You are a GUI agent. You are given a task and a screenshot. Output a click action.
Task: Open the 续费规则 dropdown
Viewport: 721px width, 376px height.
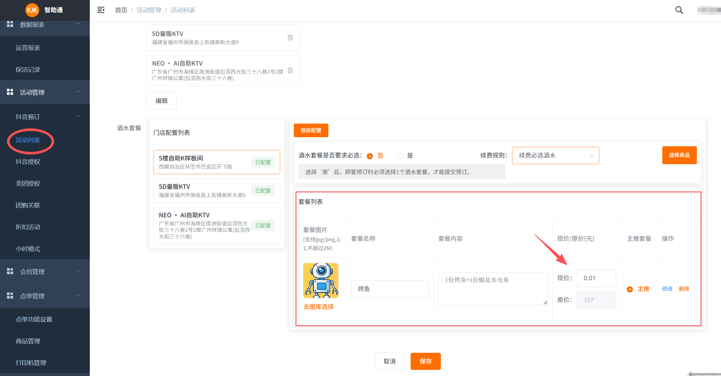click(x=555, y=156)
